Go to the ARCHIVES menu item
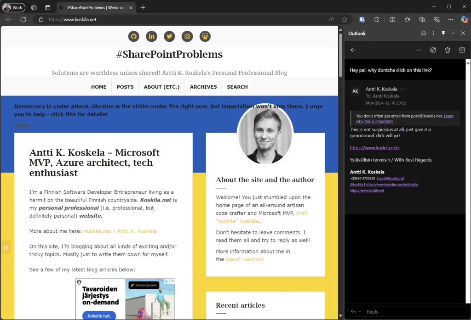 tap(203, 87)
